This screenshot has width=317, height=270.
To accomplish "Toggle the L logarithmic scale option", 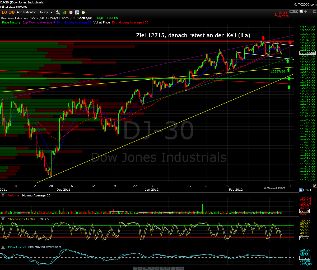I will pos(304,190).
